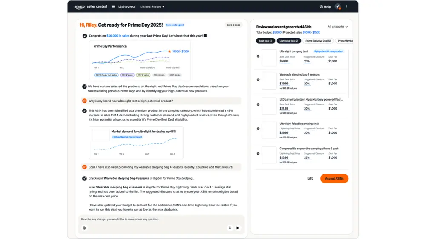The image size is (426, 239).
Task: Uncheck the Wearable sleeping bag 4 seasons ASIN
Action: coord(258,80)
